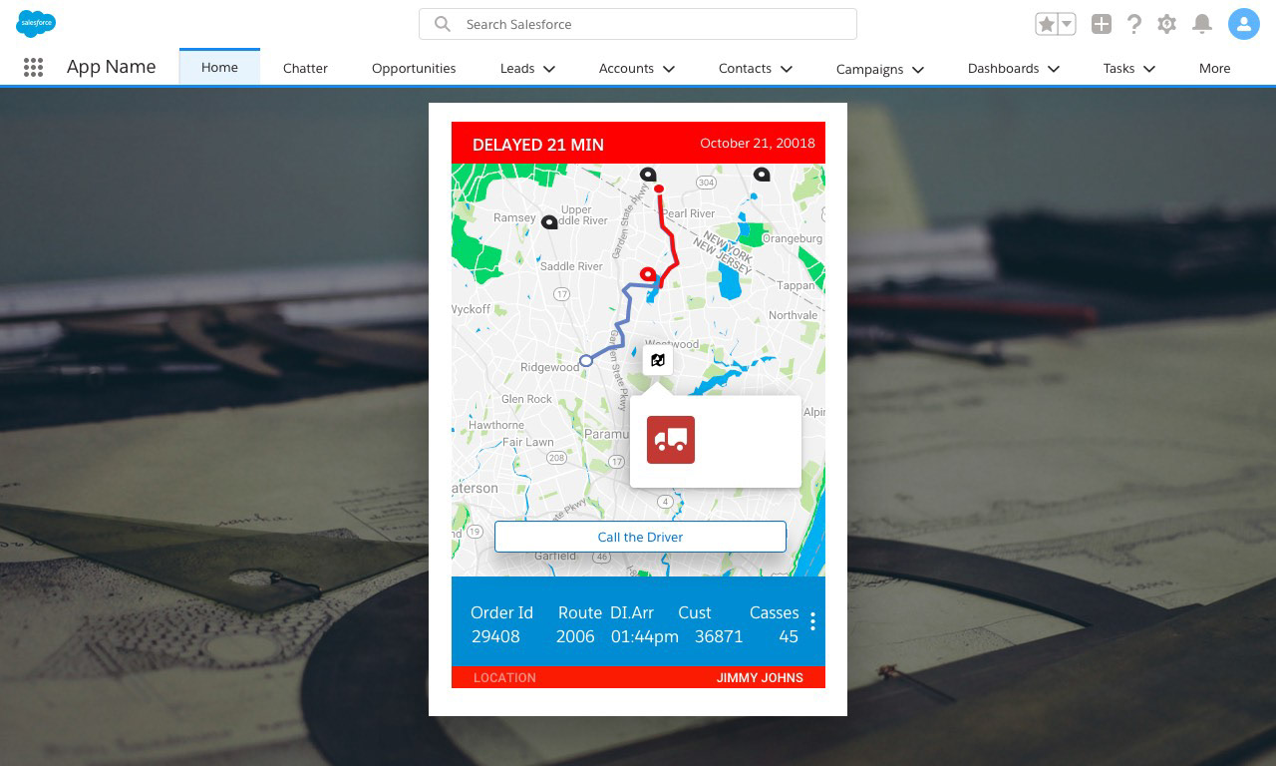The image size is (1276, 766).
Task: Expand the Leads dropdown chevron
Action: pyautogui.click(x=549, y=69)
